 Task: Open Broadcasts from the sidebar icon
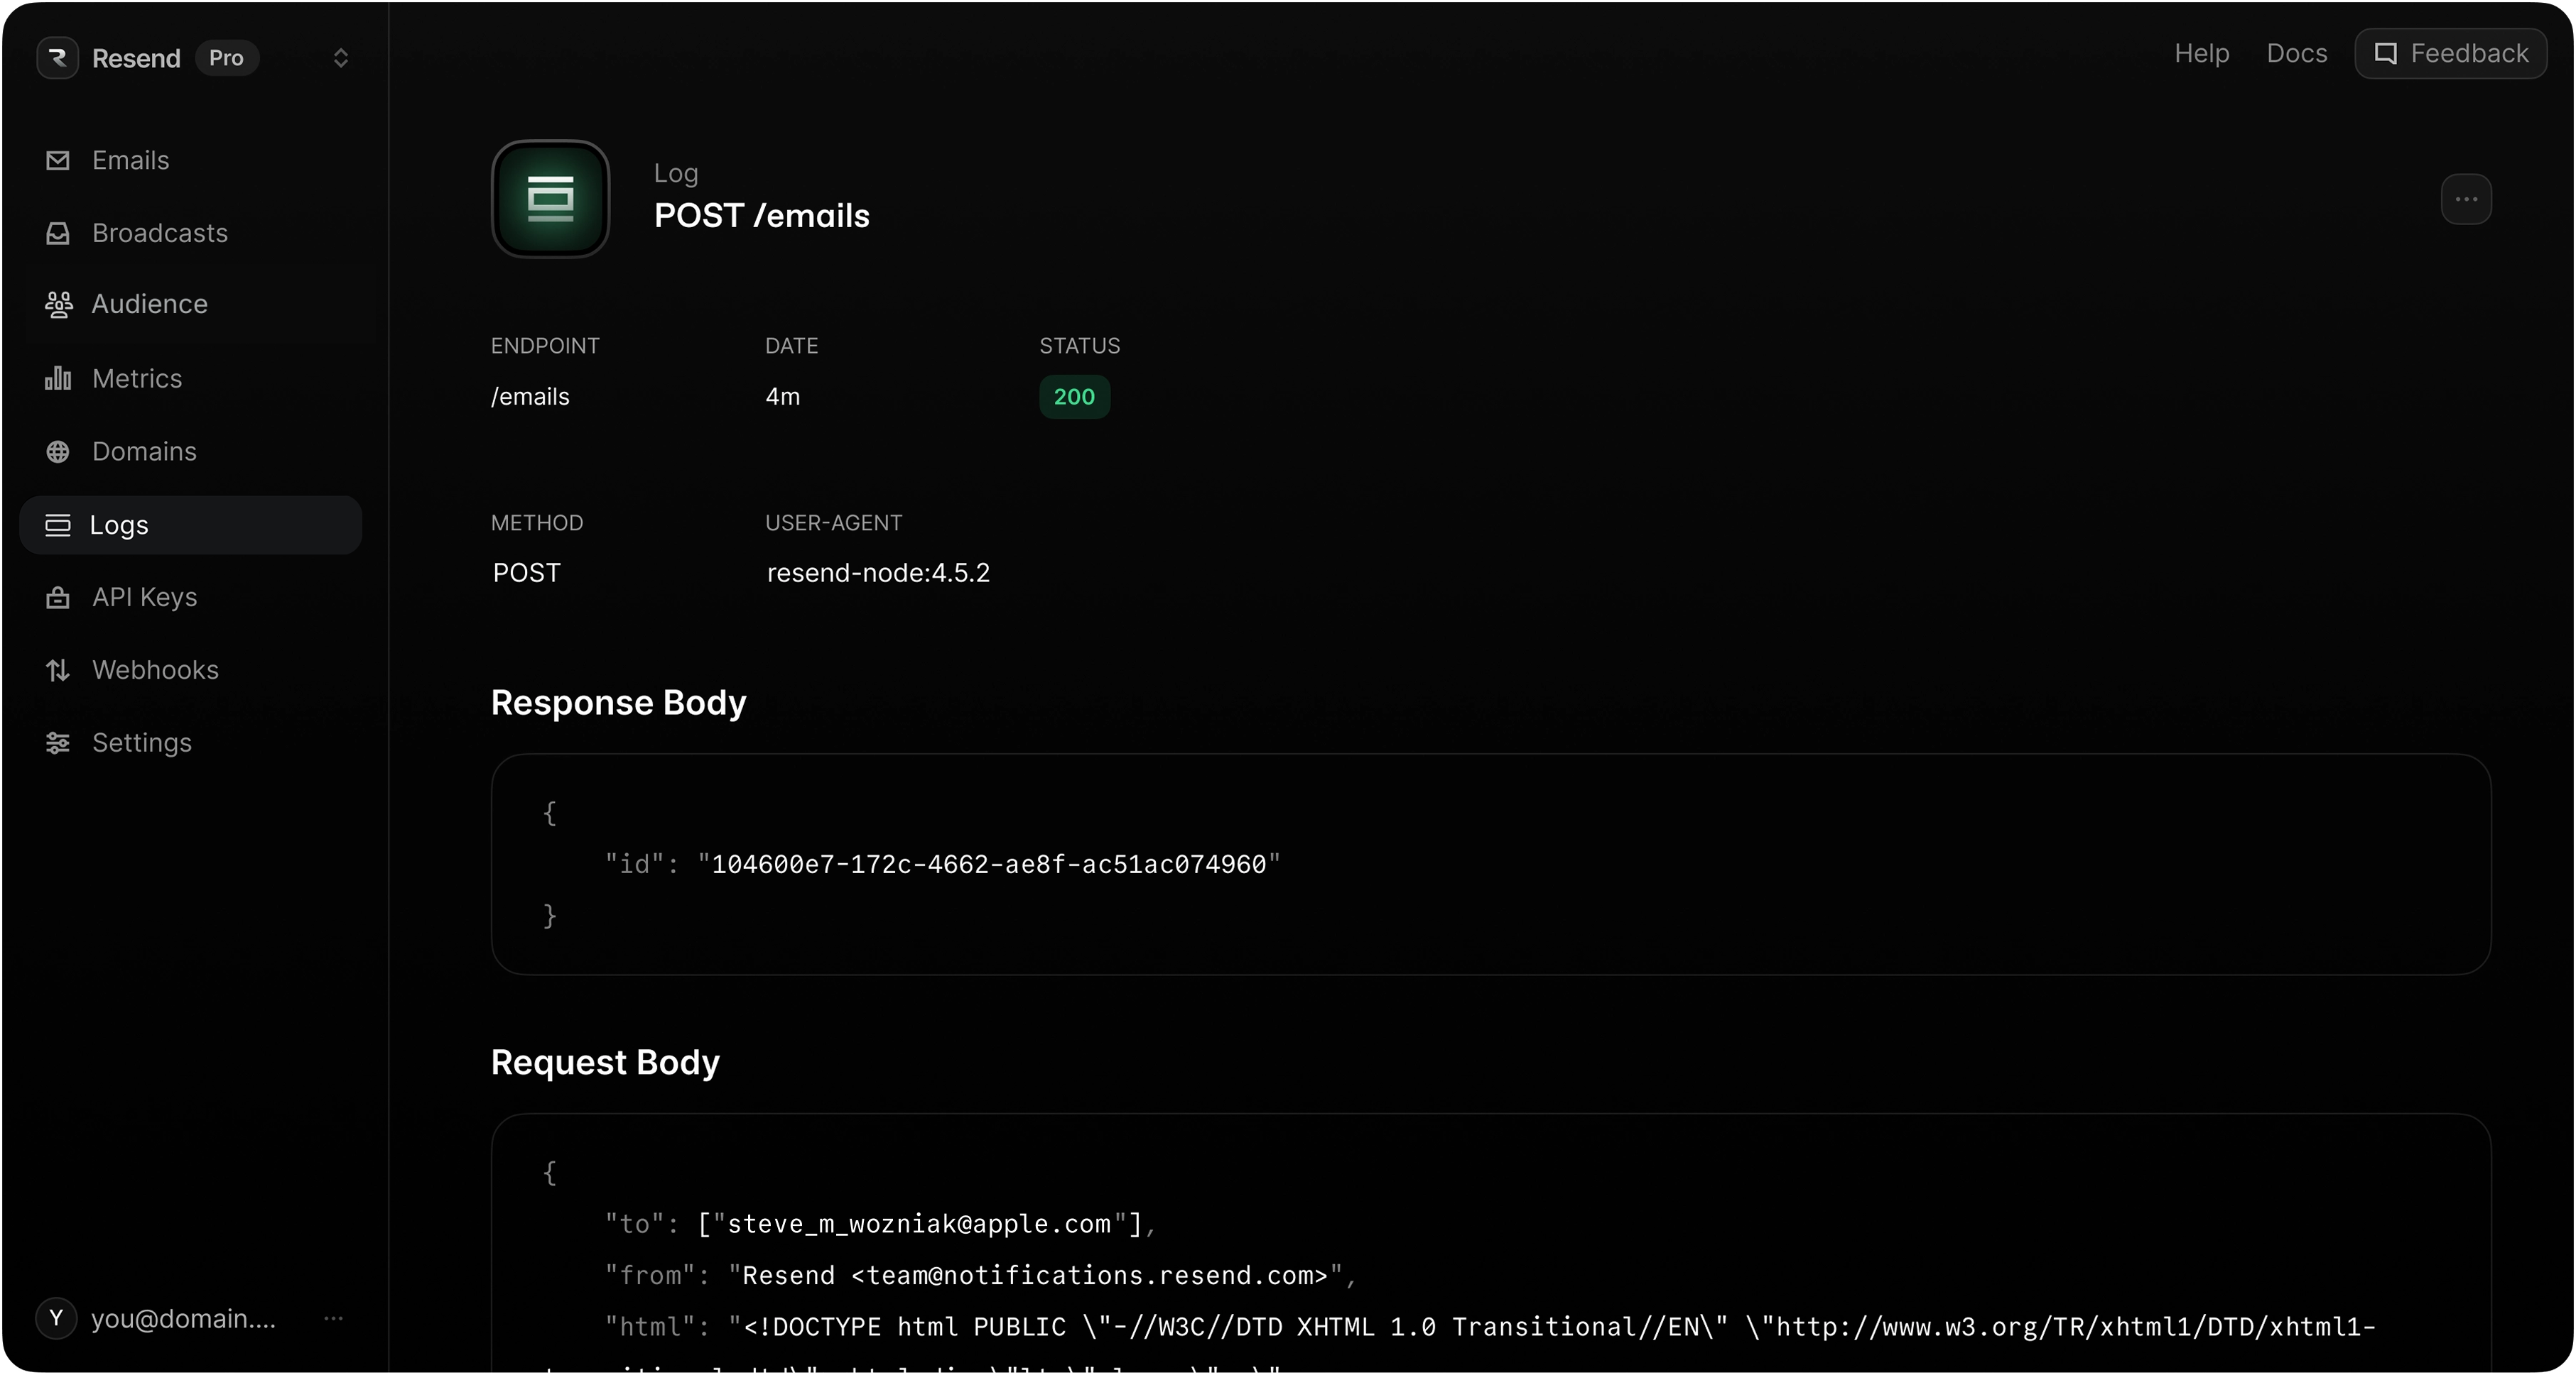coord(58,232)
